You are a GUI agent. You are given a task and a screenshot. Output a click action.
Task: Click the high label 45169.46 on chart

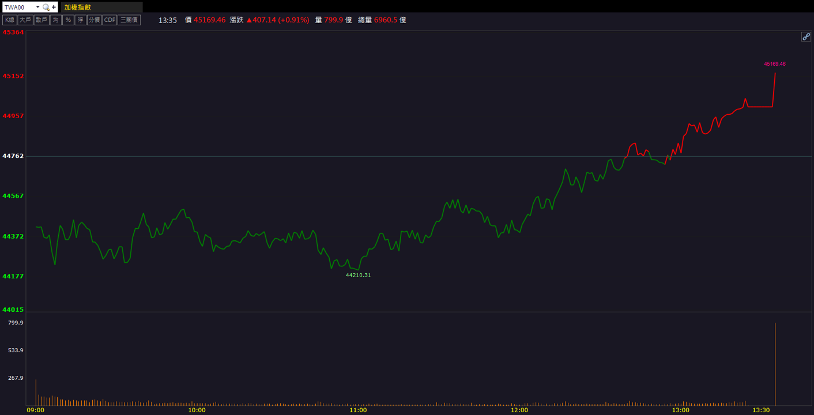[x=774, y=64]
